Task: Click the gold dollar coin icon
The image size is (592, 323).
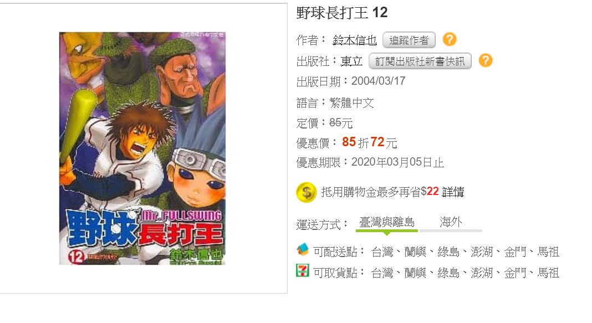Action: point(306,192)
